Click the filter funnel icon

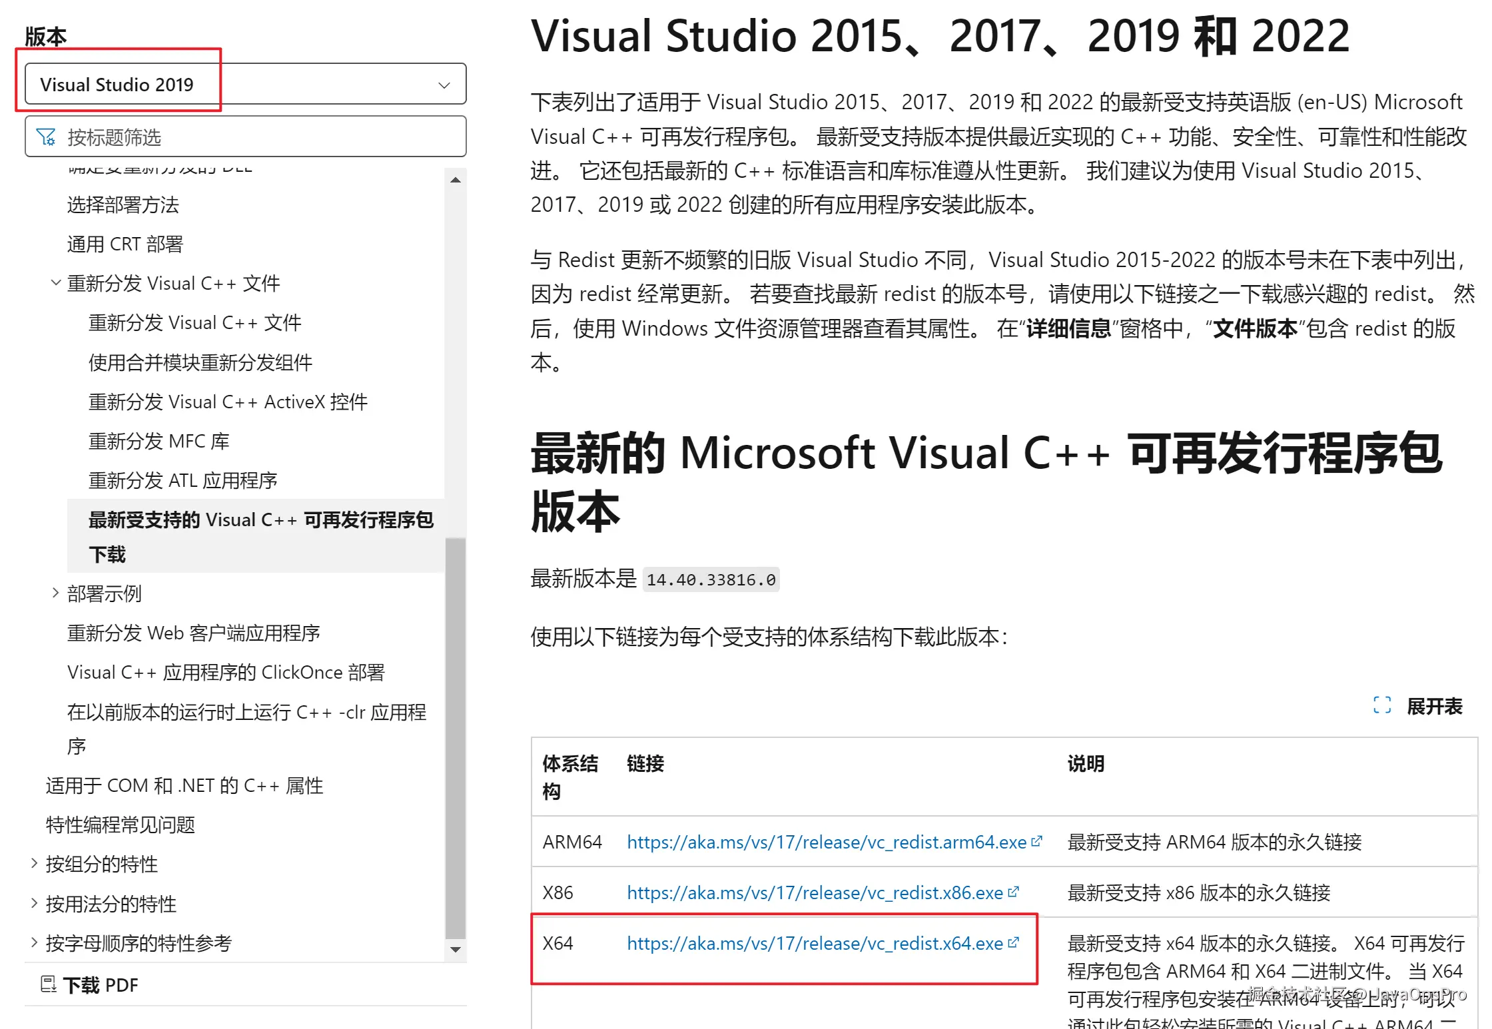pos(46,137)
